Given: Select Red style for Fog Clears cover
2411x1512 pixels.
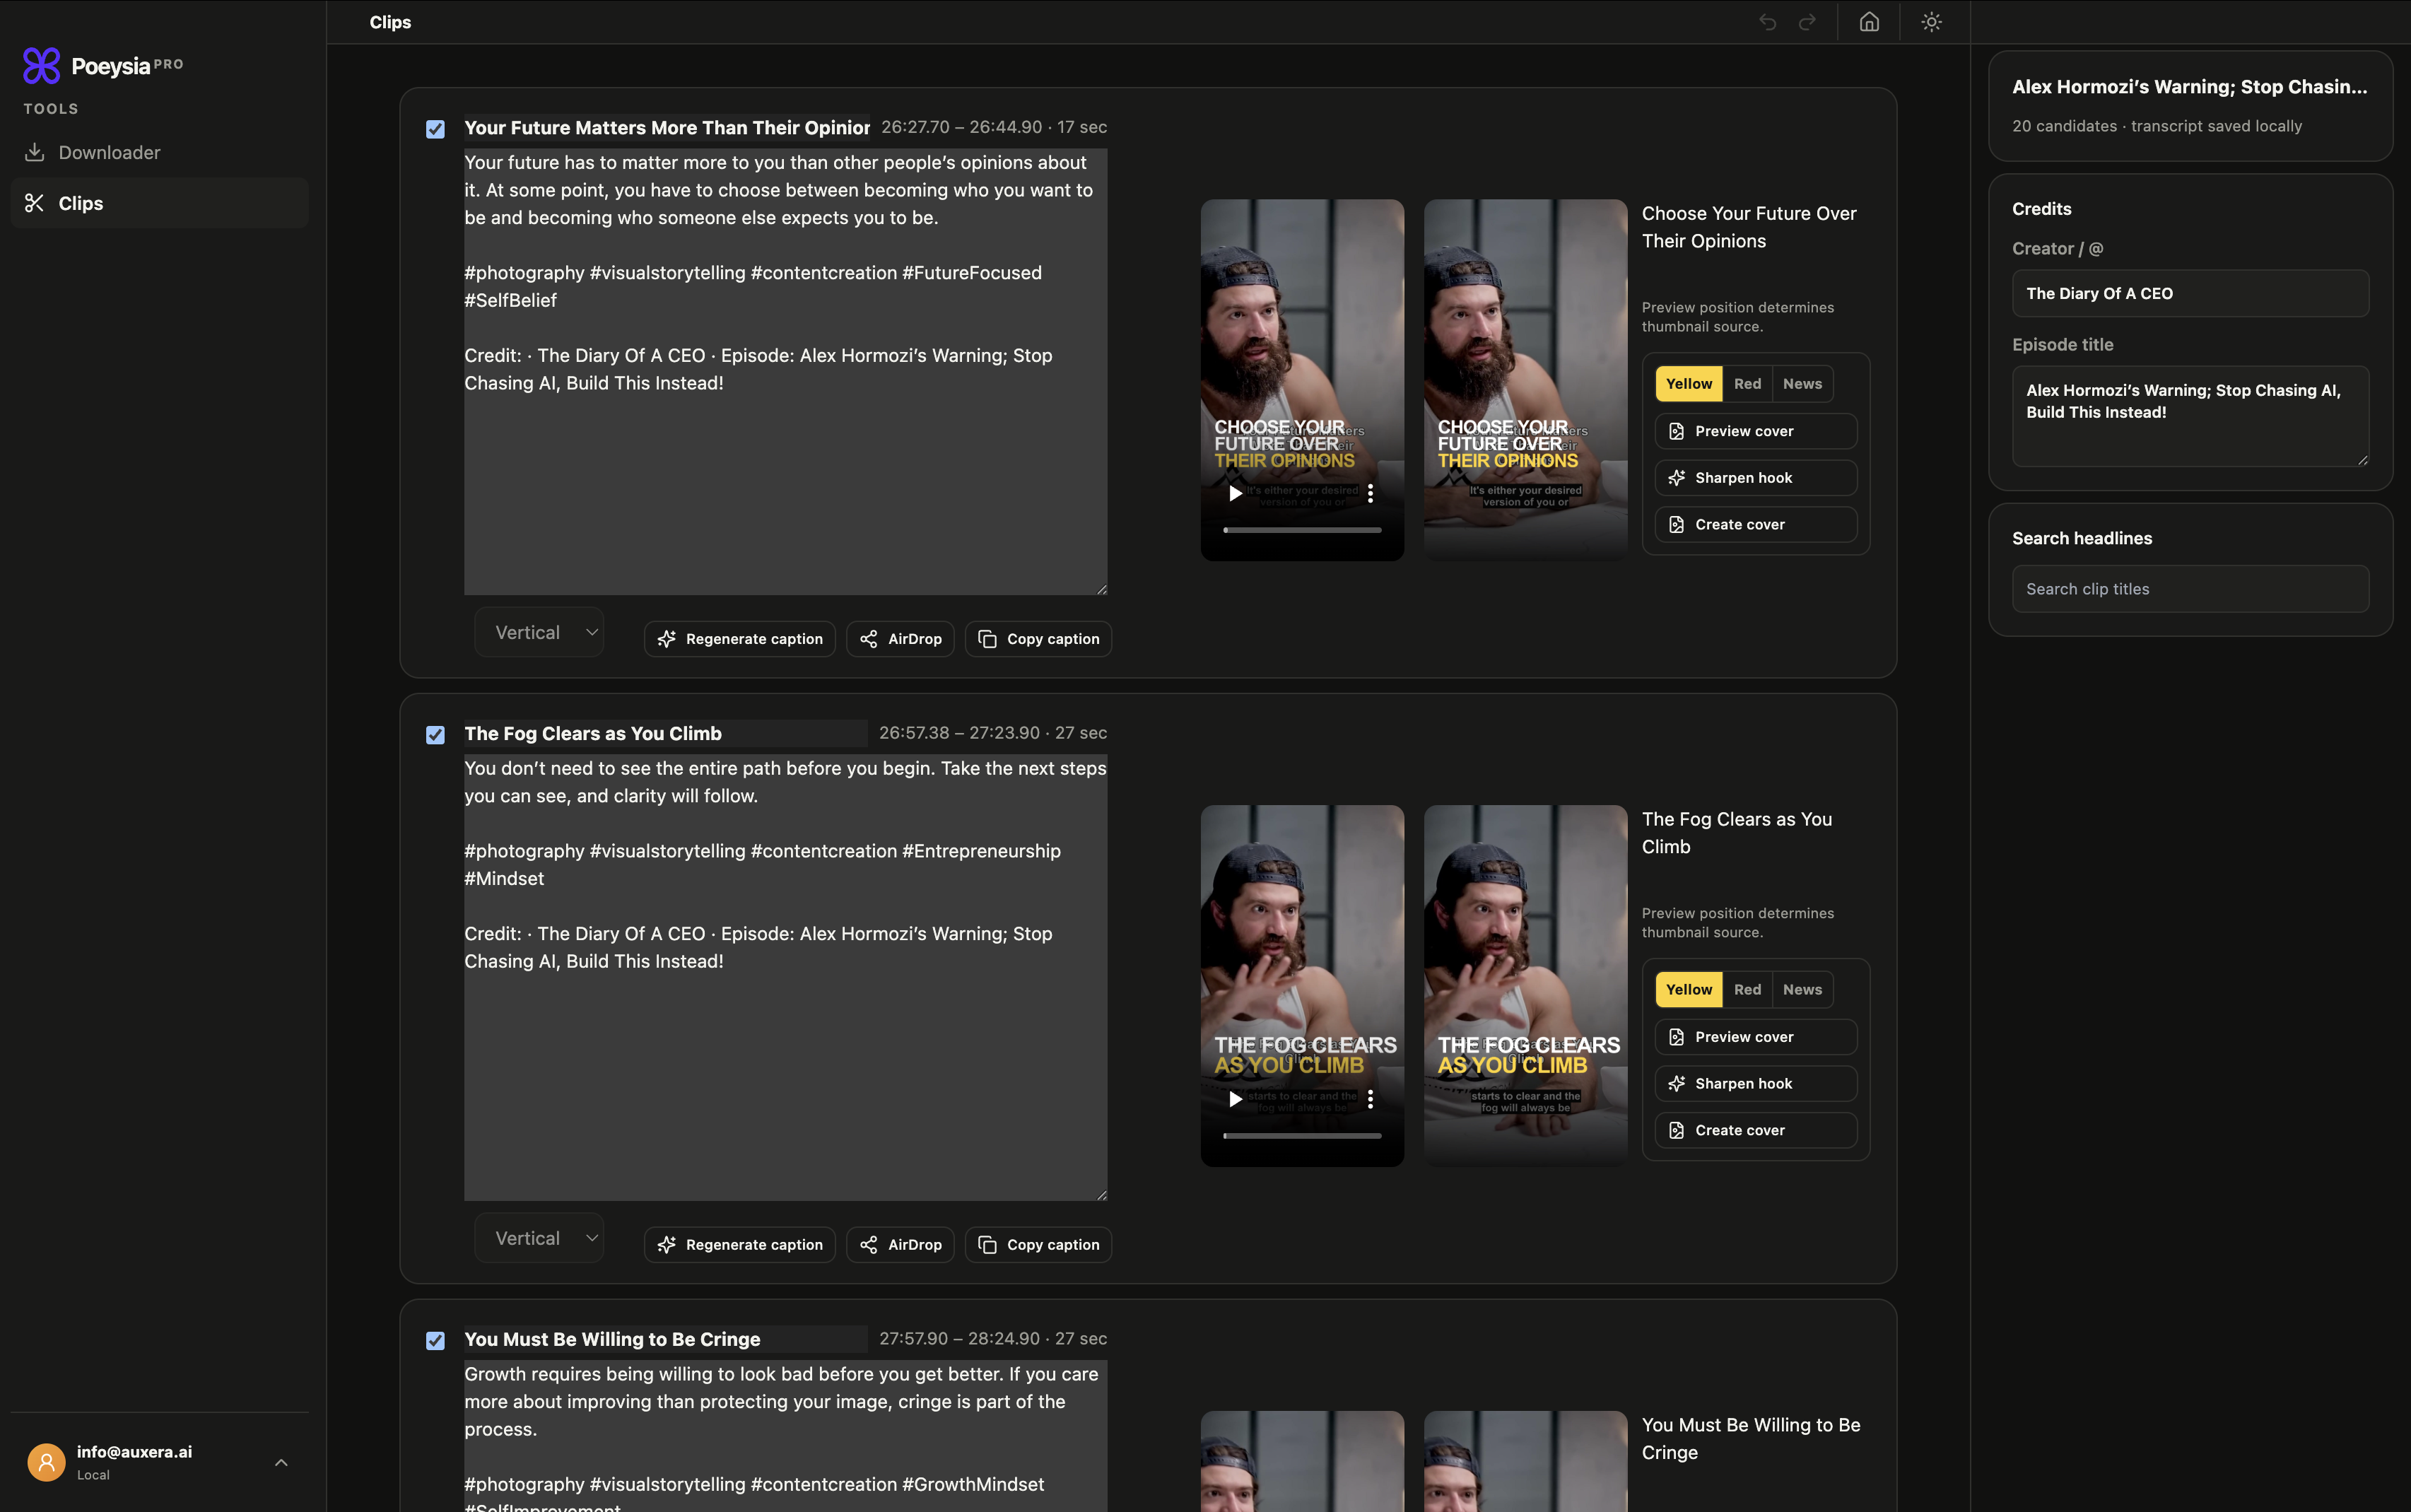Looking at the screenshot, I should pos(1748,990).
